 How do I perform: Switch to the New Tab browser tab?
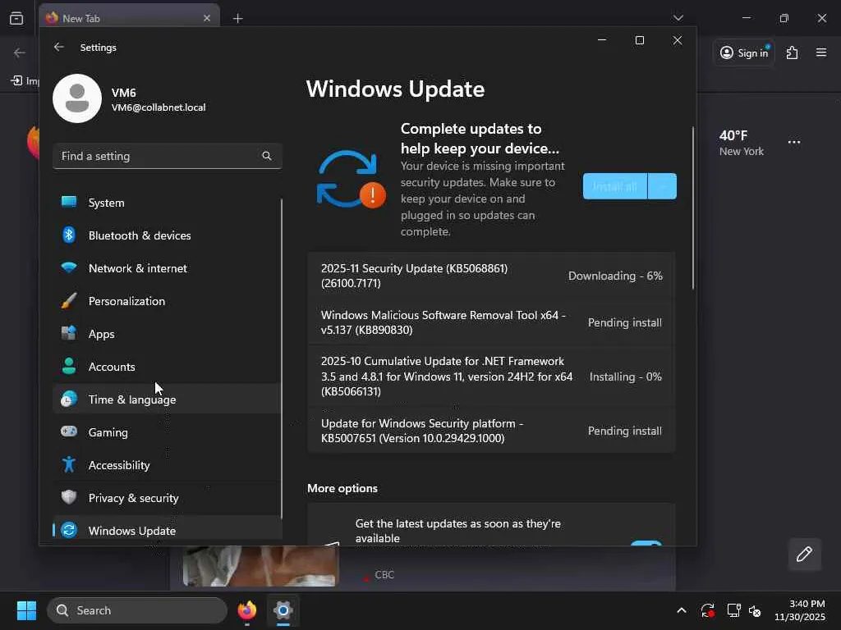129,18
